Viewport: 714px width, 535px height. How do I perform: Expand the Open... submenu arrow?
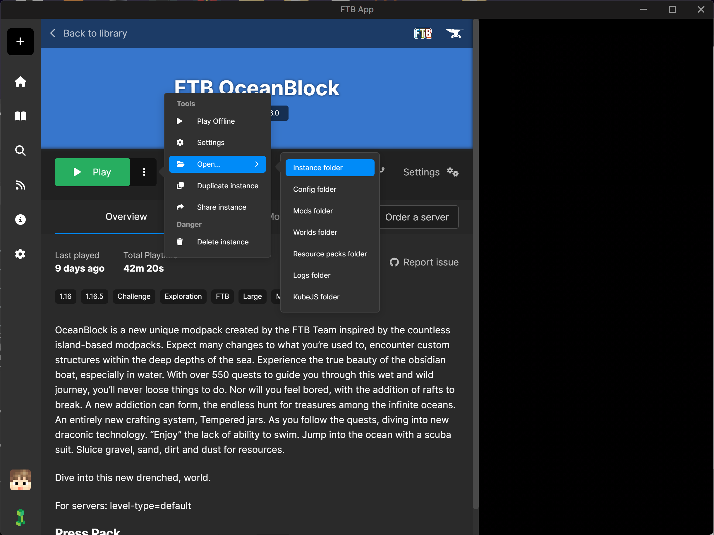(257, 164)
